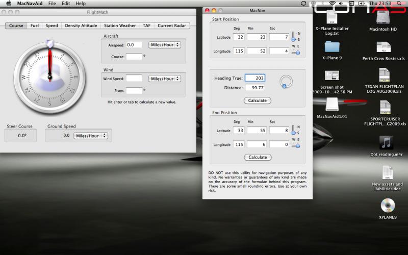Click Start Position latitude minutes field
The image size is (408, 255).
click(257, 37)
